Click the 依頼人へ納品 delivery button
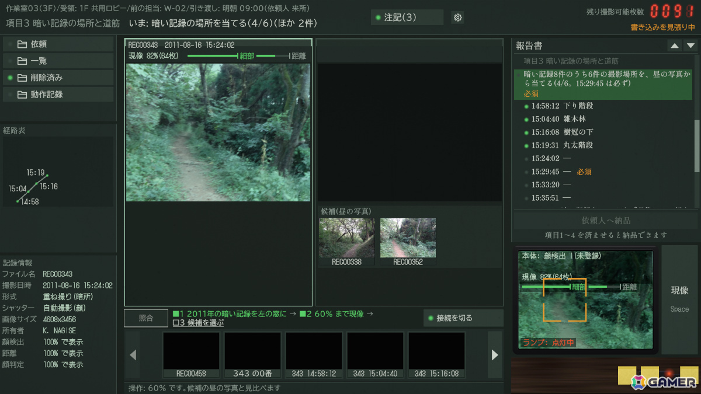This screenshot has height=394, width=701. [x=606, y=221]
